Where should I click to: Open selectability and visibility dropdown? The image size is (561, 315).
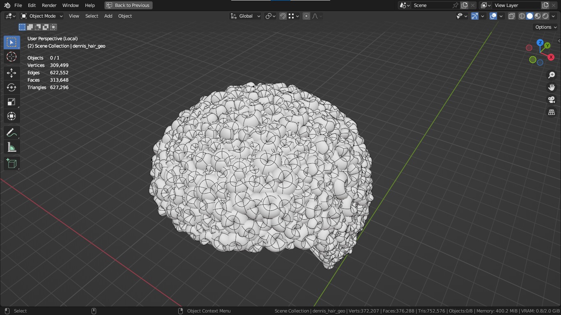click(x=462, y=16)
